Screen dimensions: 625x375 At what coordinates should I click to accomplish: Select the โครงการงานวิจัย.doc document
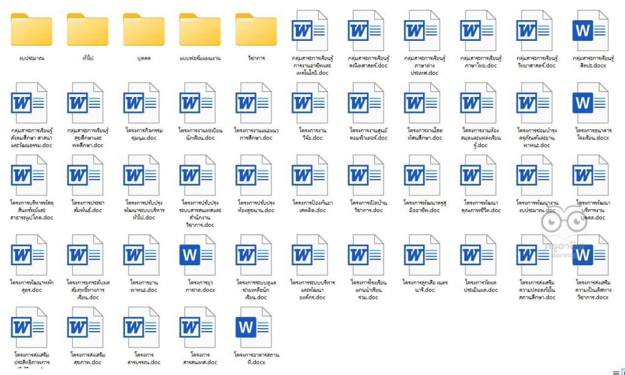click(309, 102)
